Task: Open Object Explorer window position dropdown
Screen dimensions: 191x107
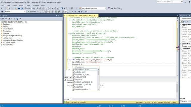Action: (56, 16)
